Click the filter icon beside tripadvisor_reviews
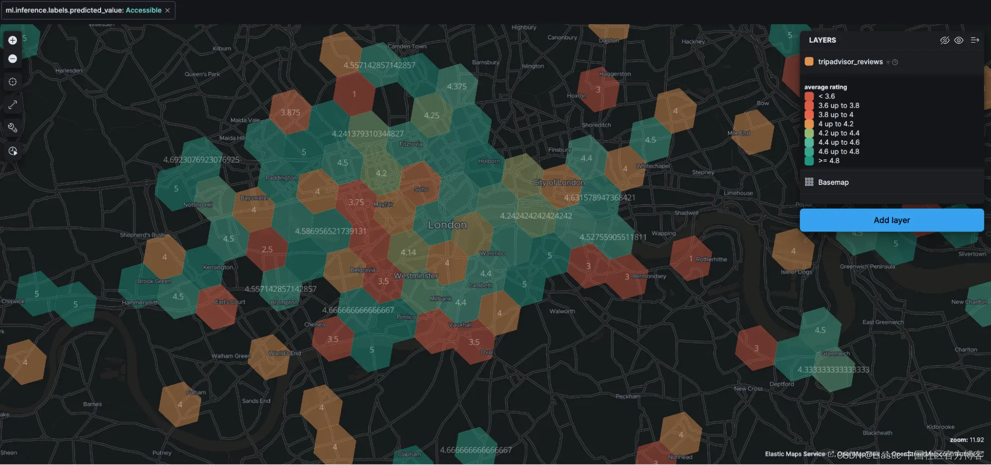This screenshot has width=991, height=465. (x=888, y=62)
